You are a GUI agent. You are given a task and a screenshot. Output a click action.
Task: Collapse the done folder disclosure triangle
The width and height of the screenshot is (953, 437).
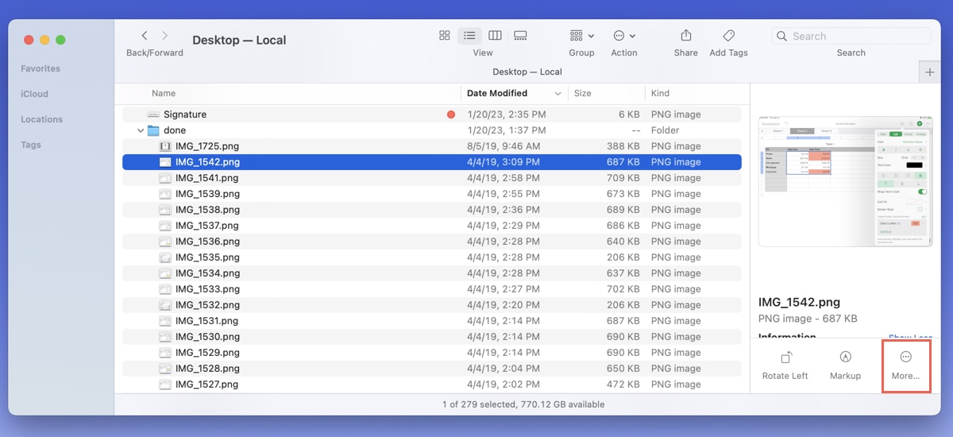coord(141,130)
